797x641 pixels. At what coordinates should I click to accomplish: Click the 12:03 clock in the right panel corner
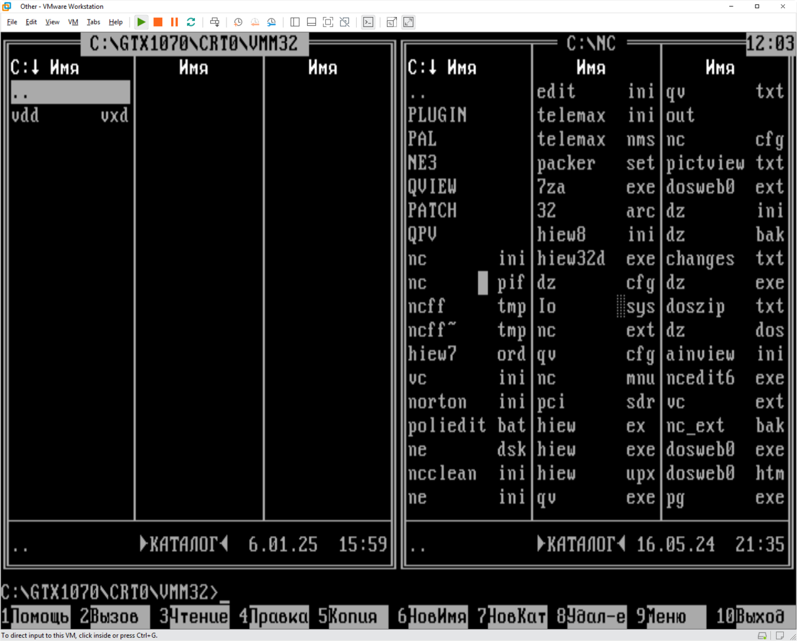(x=770, y=43)
